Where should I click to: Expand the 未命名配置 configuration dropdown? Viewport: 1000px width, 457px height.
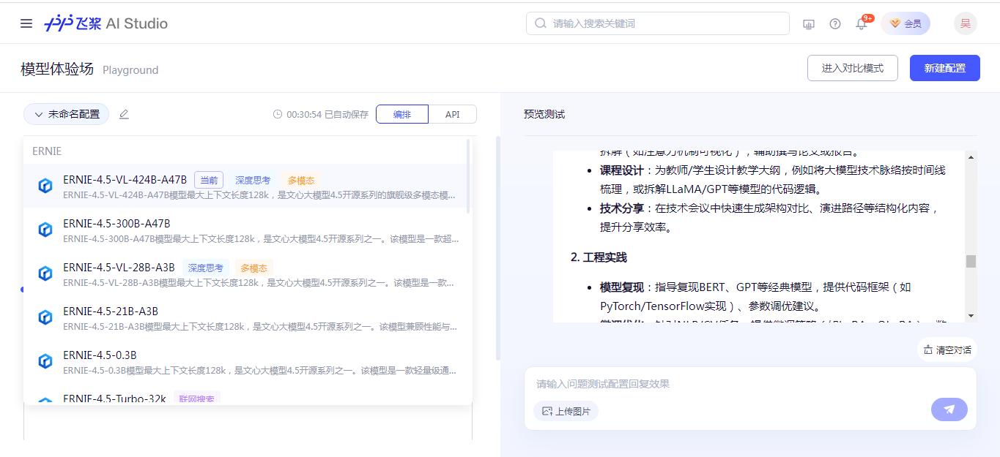pyautogui.click(x=67, y=114)
